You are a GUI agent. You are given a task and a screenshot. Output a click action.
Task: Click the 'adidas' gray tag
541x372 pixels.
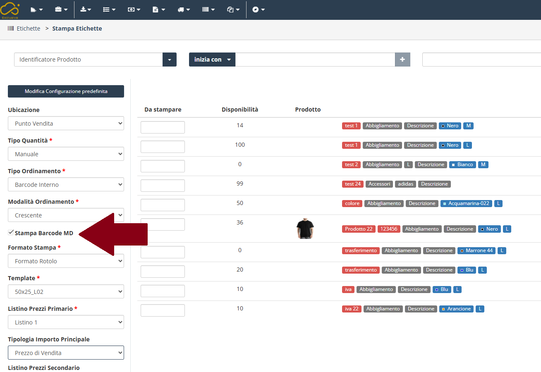[405, 184]
